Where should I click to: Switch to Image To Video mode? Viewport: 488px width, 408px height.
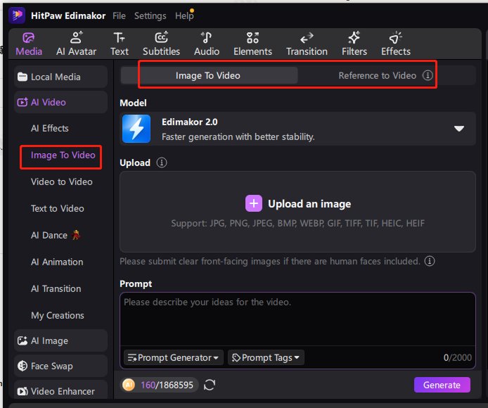point(209,75)
